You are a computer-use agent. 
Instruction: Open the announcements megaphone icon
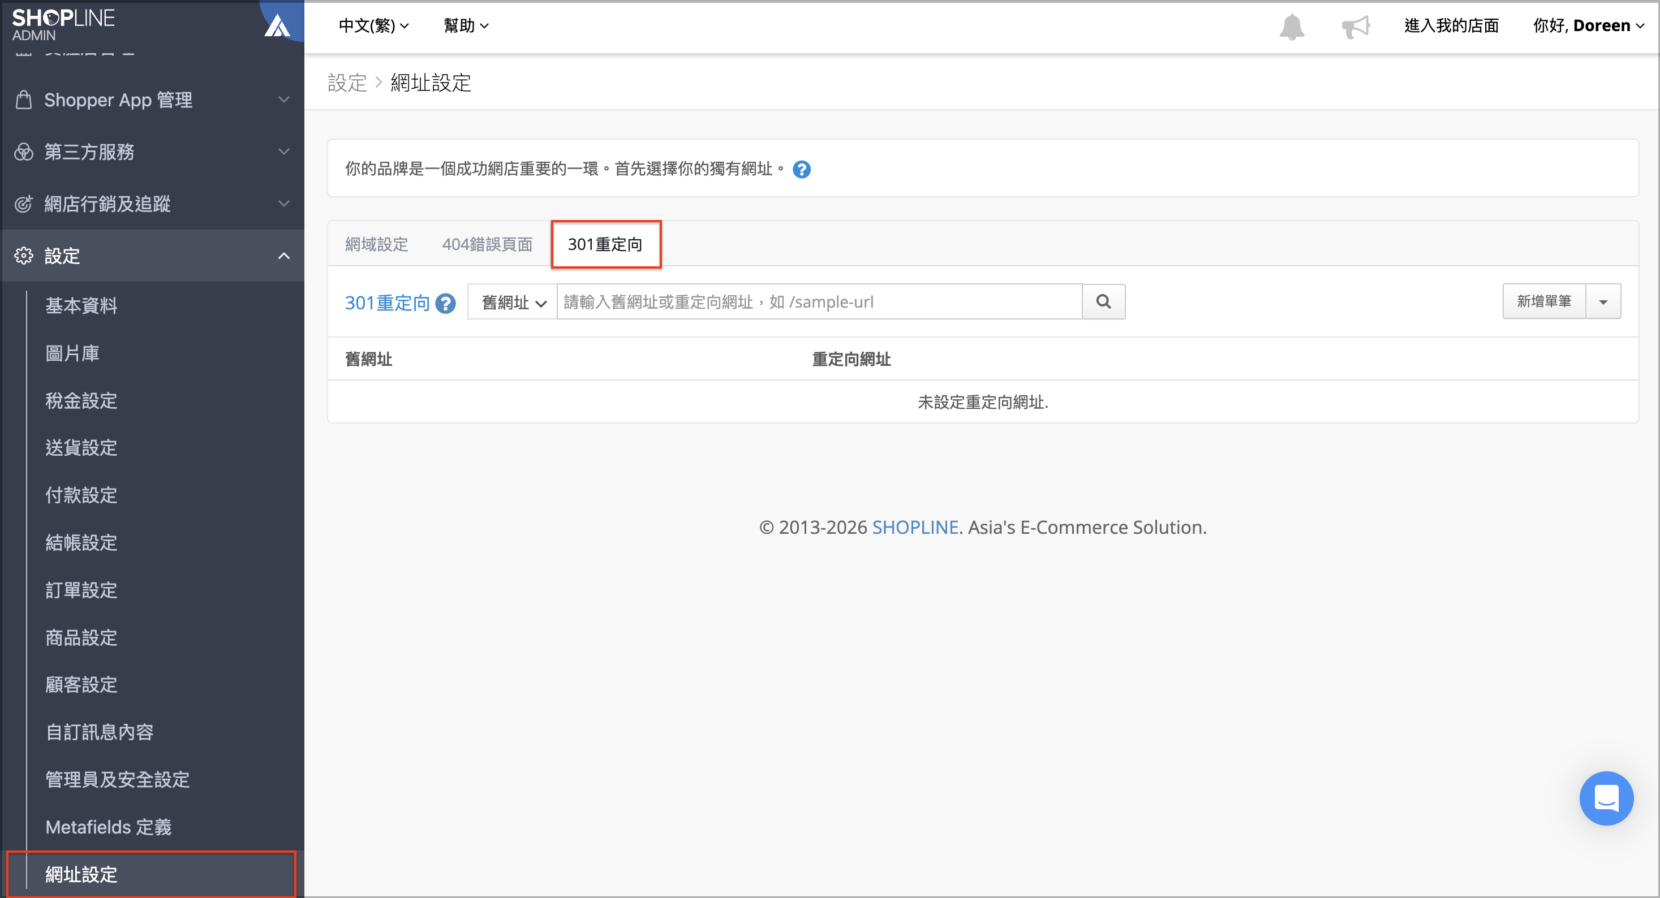1355,27
